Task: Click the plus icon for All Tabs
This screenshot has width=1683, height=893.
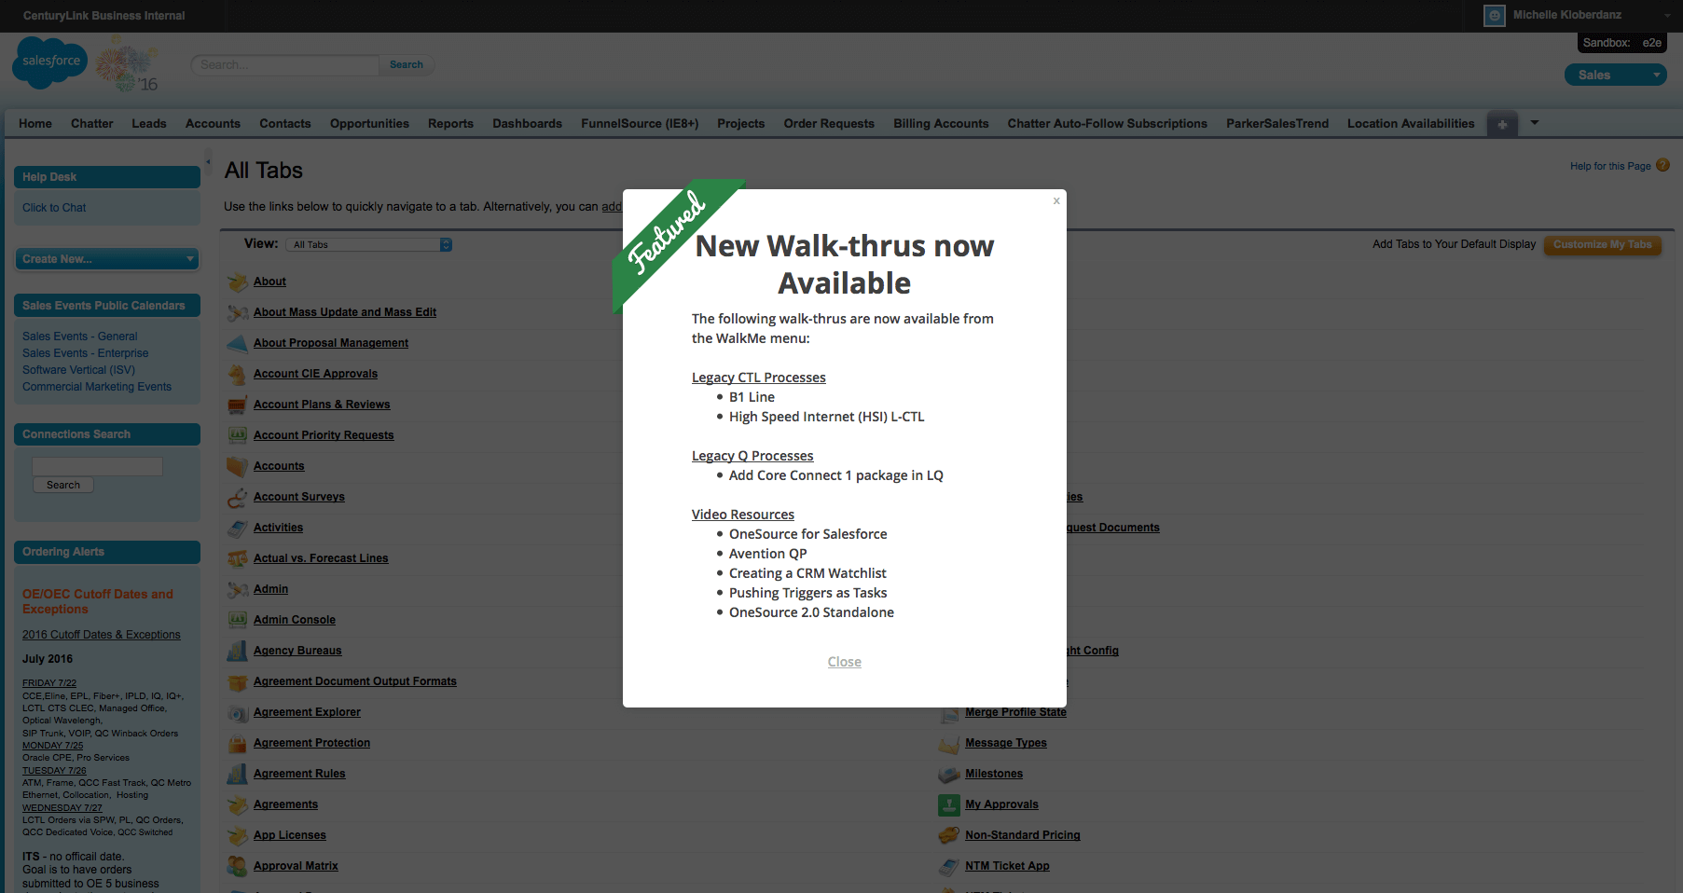Action: 1502,124
